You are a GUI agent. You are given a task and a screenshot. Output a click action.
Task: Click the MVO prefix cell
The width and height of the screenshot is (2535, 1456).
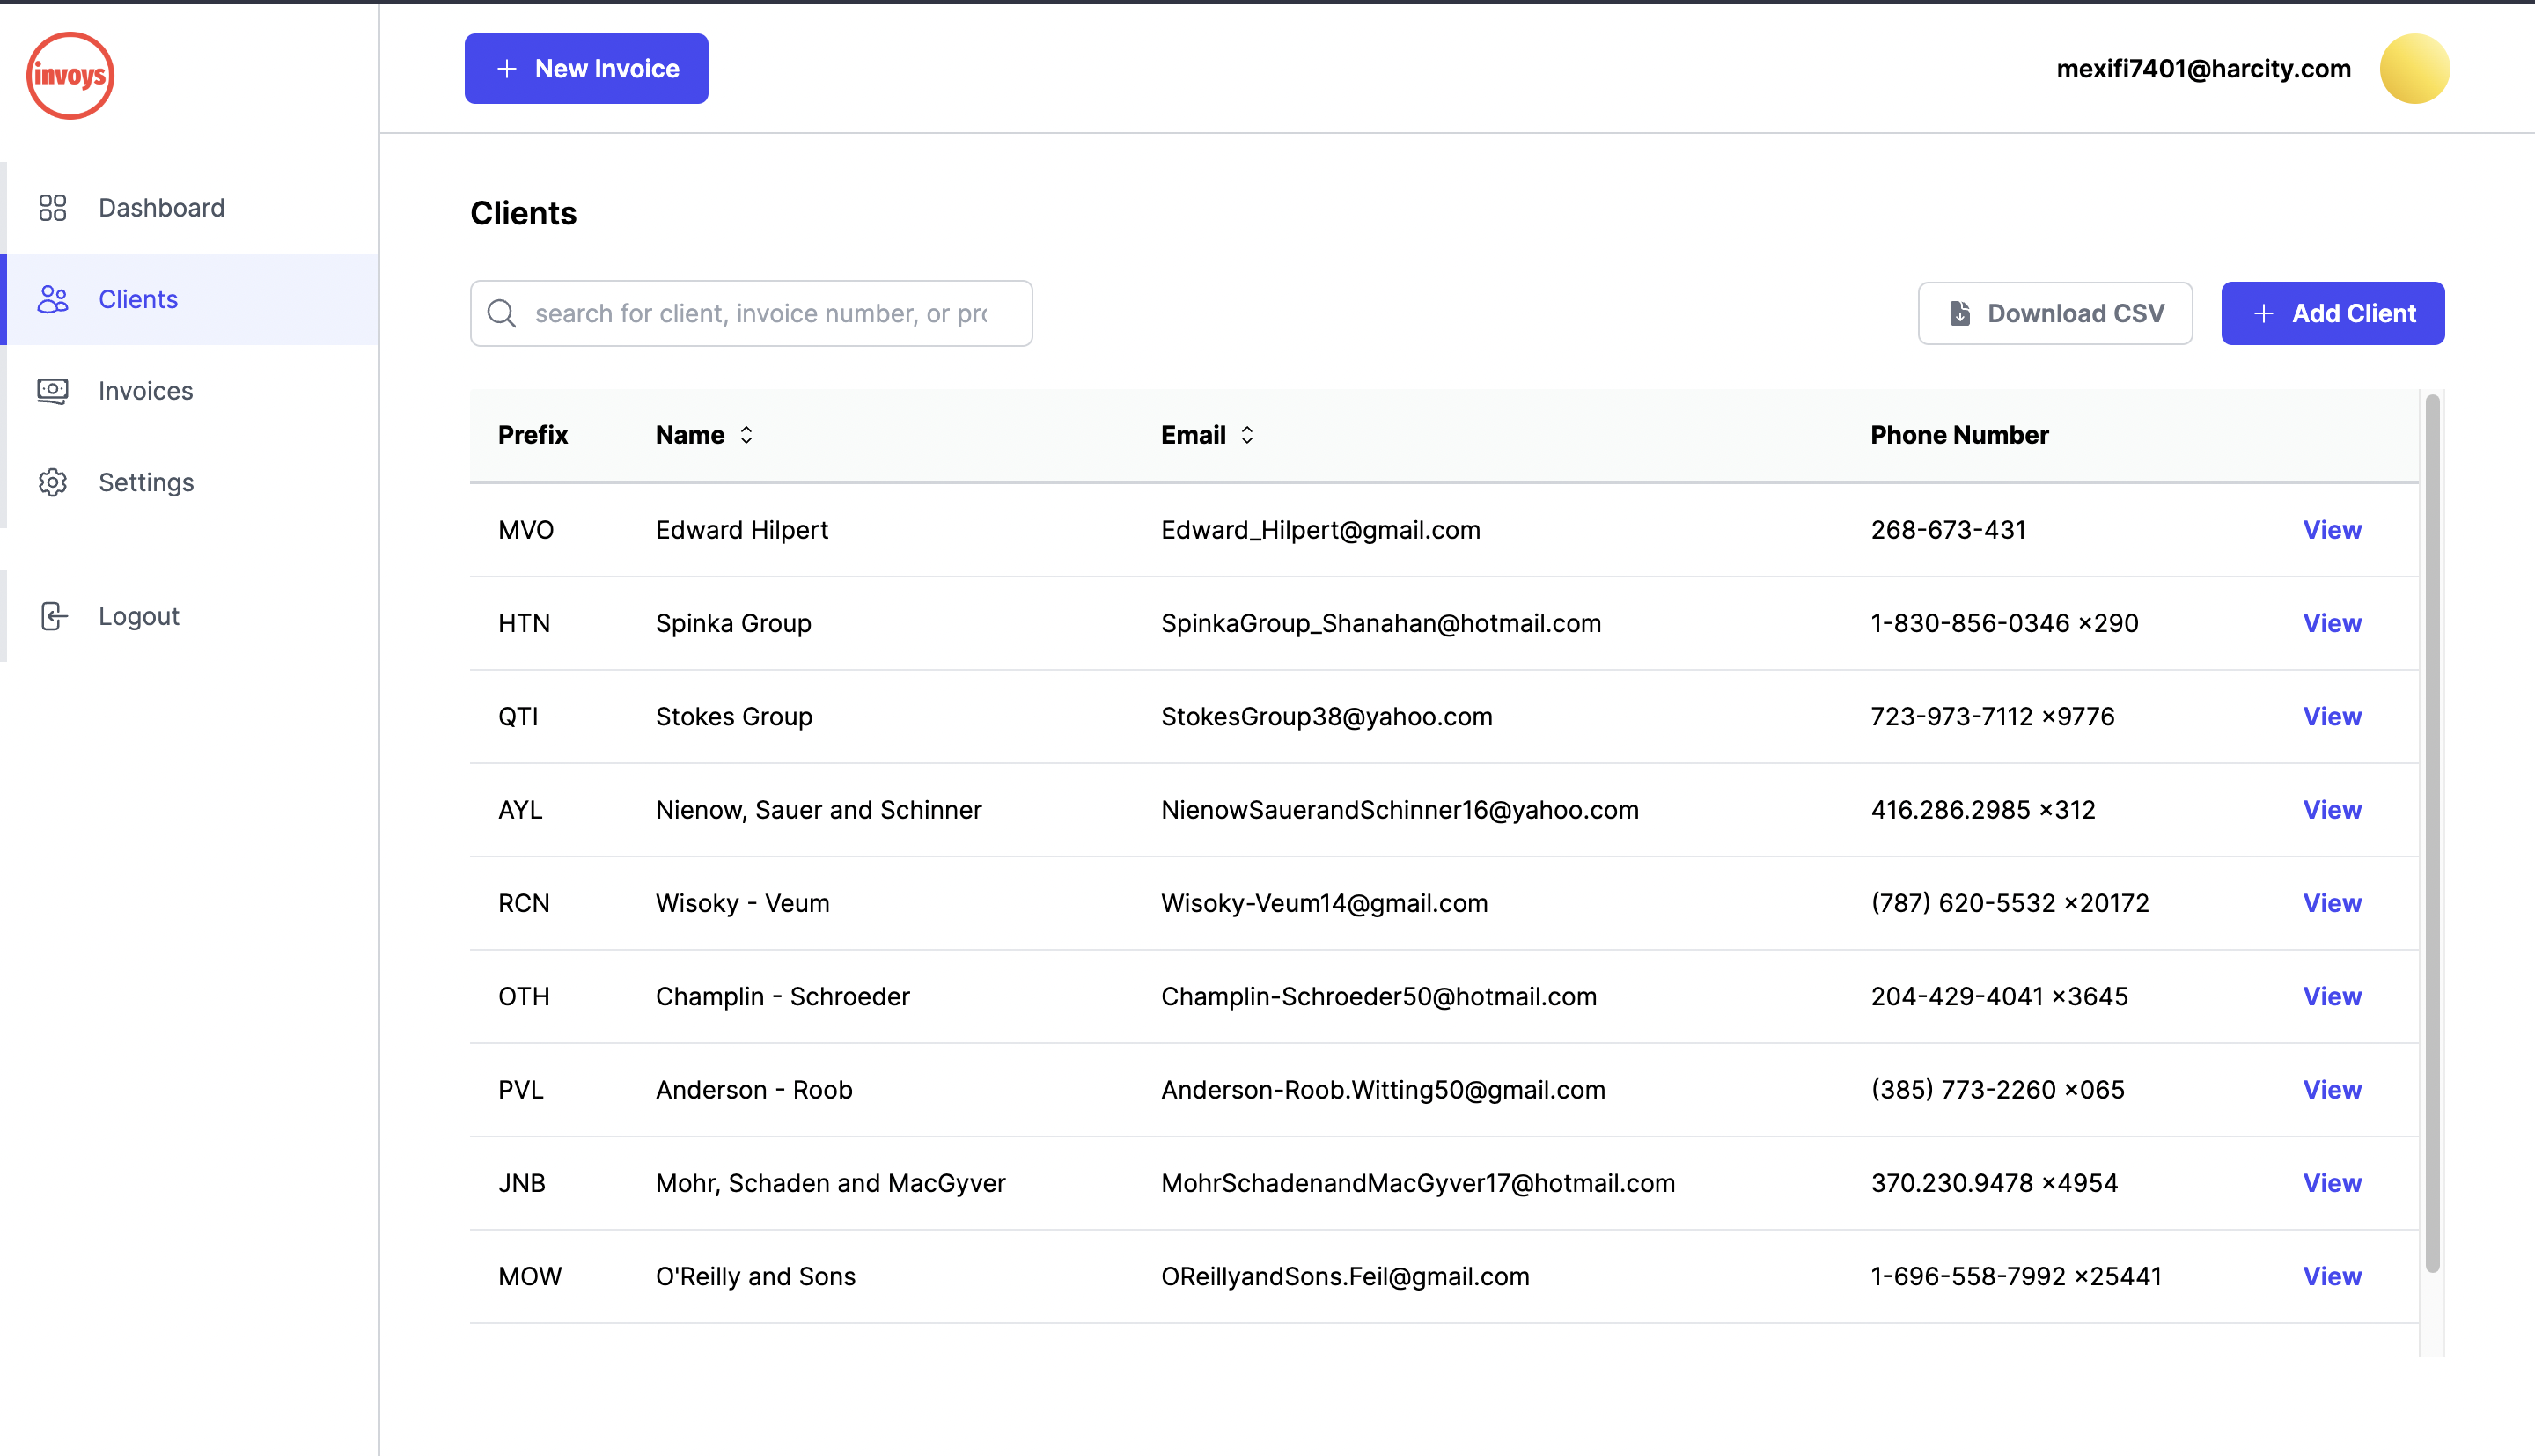pyautogui.click(x=525, y=530)
